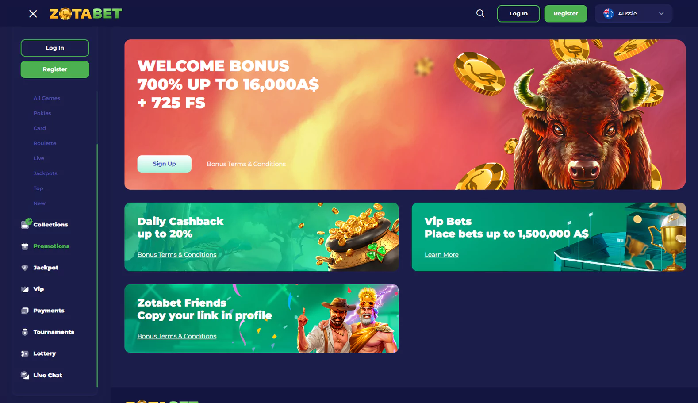This screenshot has height=403, width=698.
Task: Expand the Aussie language dropdown
Action: pyautogui.click(x=633, y=14)
